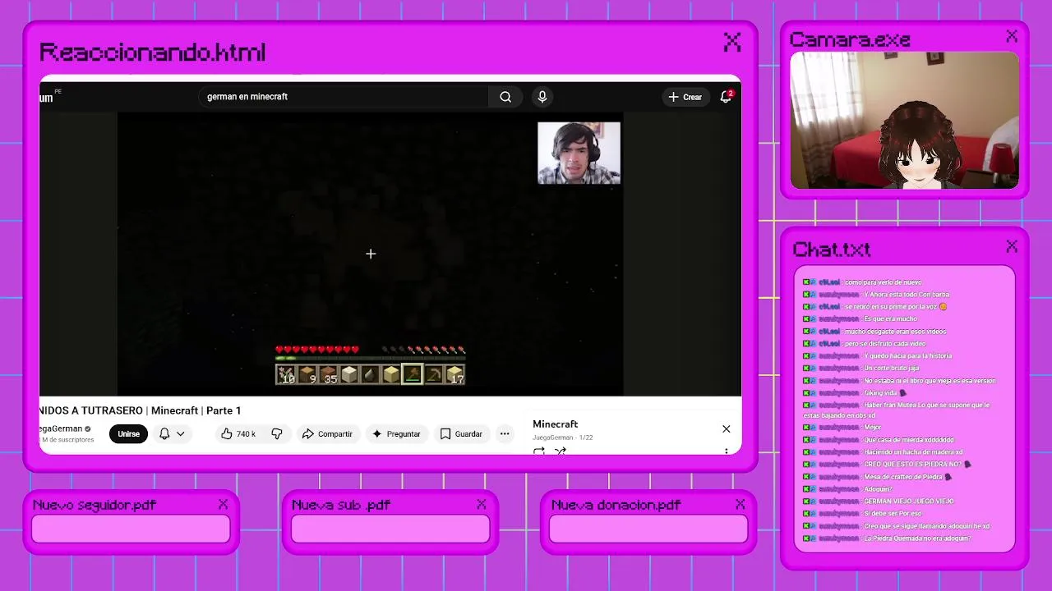The height and width of the screenshot is (591, 1052).
Task: Click chat message 'como para verlo de nuevo'
Action: pos(884,282)
